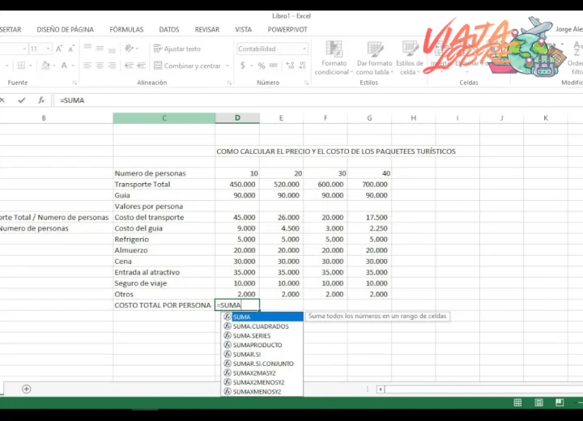
Task: Confirm the formula with the checkmark
Action: (22, 100)
